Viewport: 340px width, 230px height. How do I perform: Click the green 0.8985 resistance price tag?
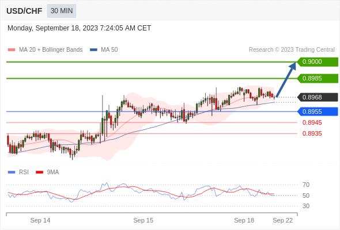pyautogui.click(x=318, y=78)
